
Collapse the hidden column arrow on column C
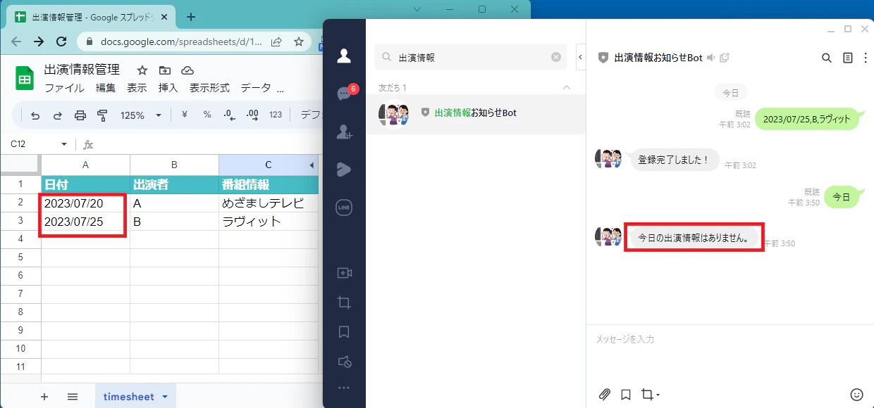(312, 165)
